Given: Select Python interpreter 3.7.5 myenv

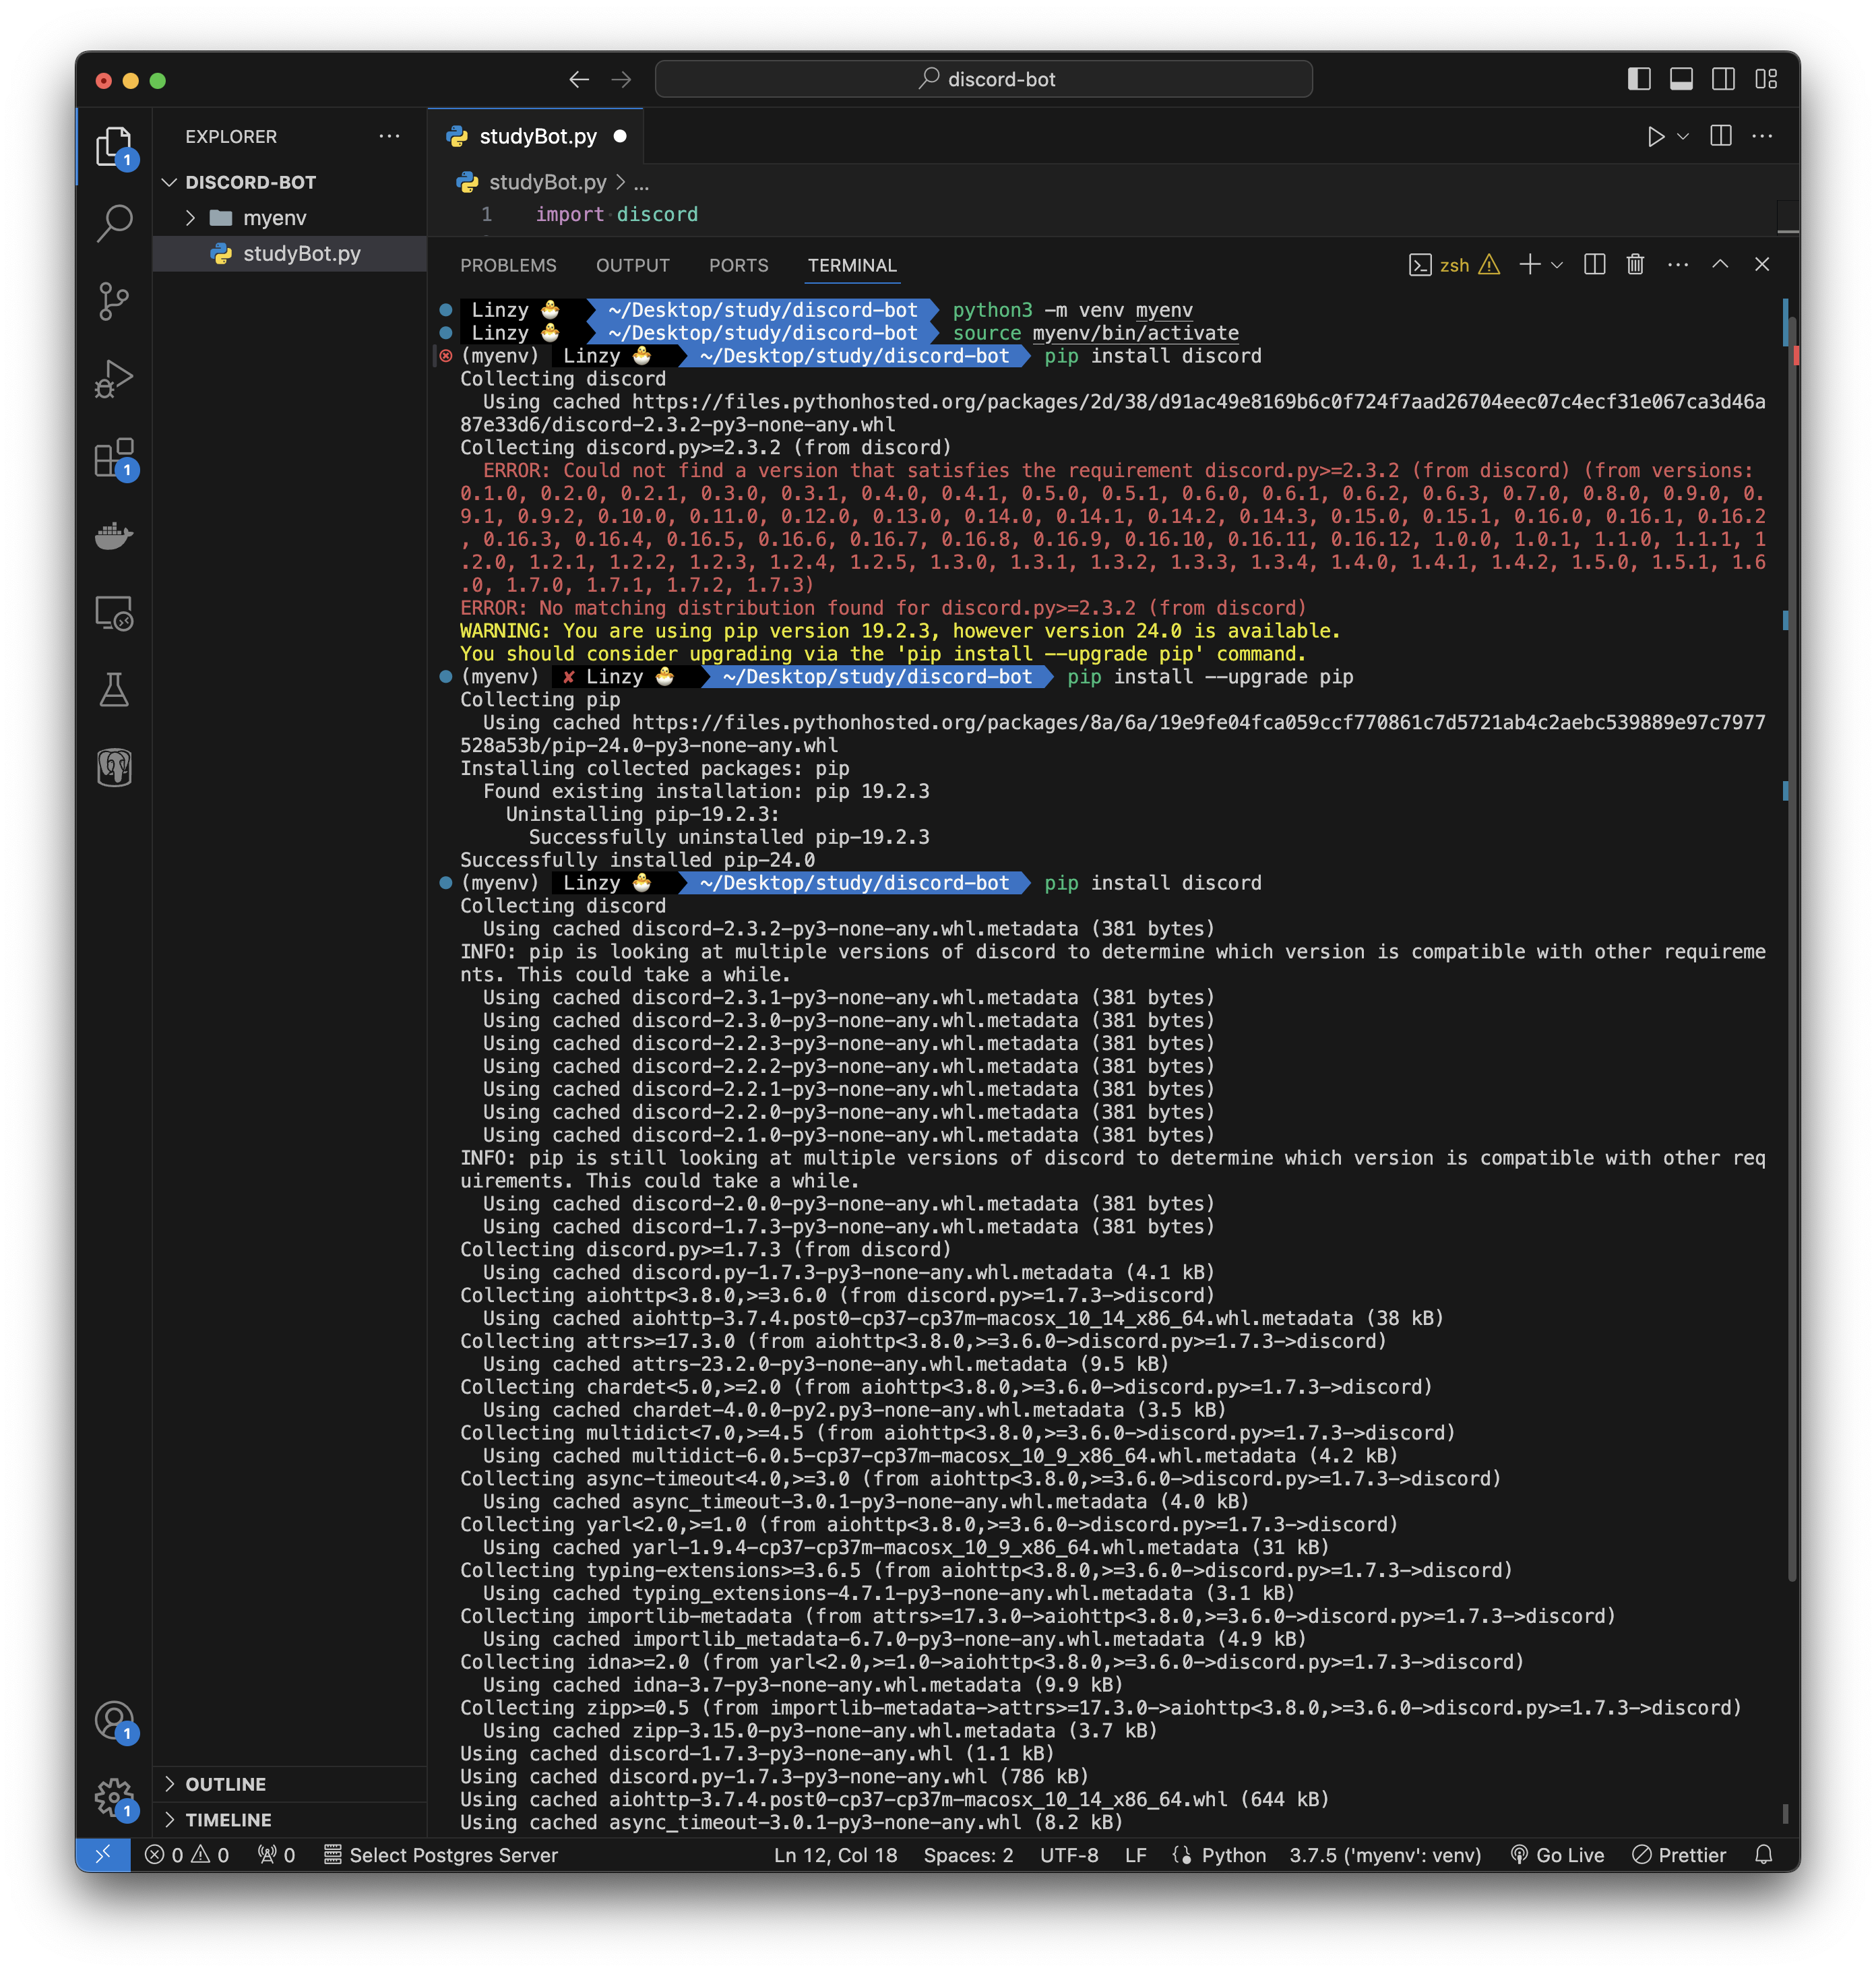Looking at the screenshot, I should (1385, 1855).
